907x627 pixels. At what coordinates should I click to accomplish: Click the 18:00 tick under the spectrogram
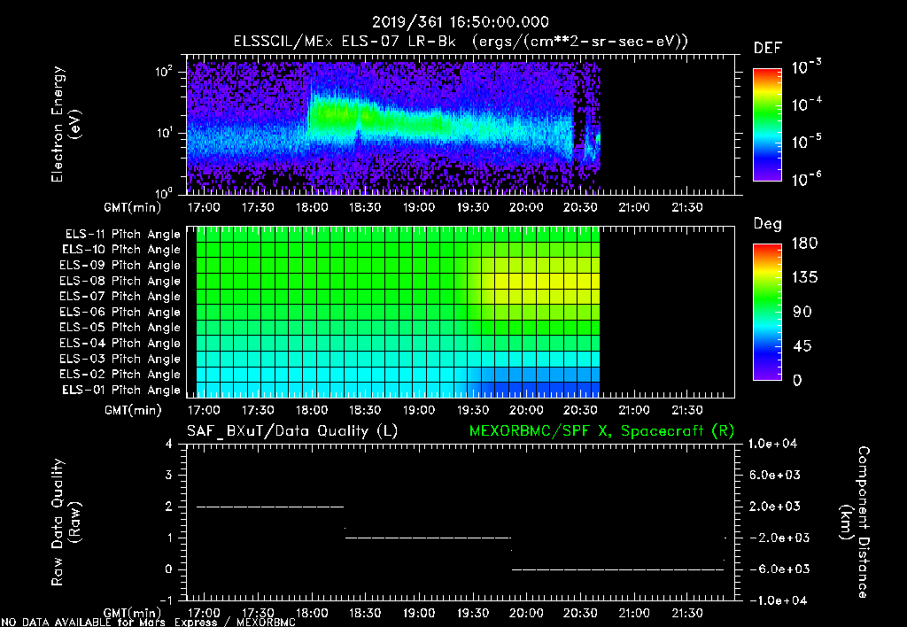click(311, 206)
